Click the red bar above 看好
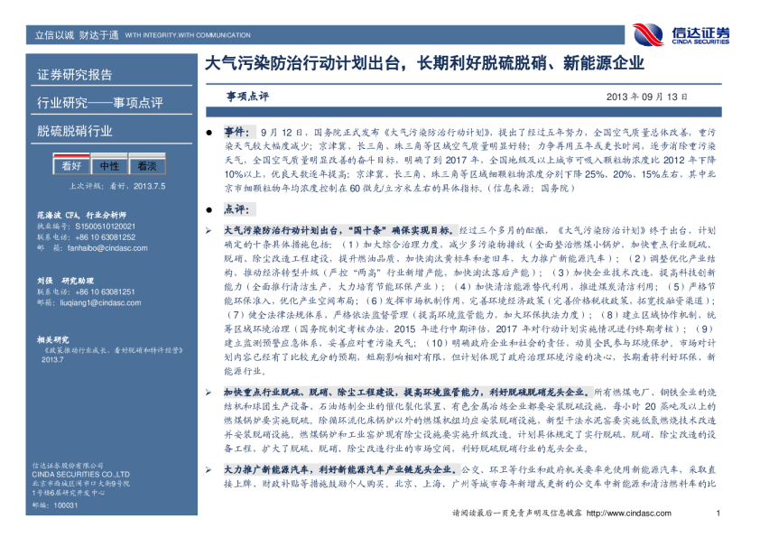This screenshot has height=537, width=760. [x=71, y=155]
